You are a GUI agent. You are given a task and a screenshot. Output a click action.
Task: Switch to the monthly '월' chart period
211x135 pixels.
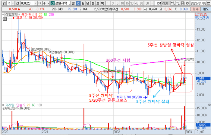(x=83, y=3)
